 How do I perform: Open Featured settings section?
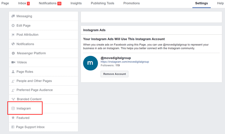point(44,118)
